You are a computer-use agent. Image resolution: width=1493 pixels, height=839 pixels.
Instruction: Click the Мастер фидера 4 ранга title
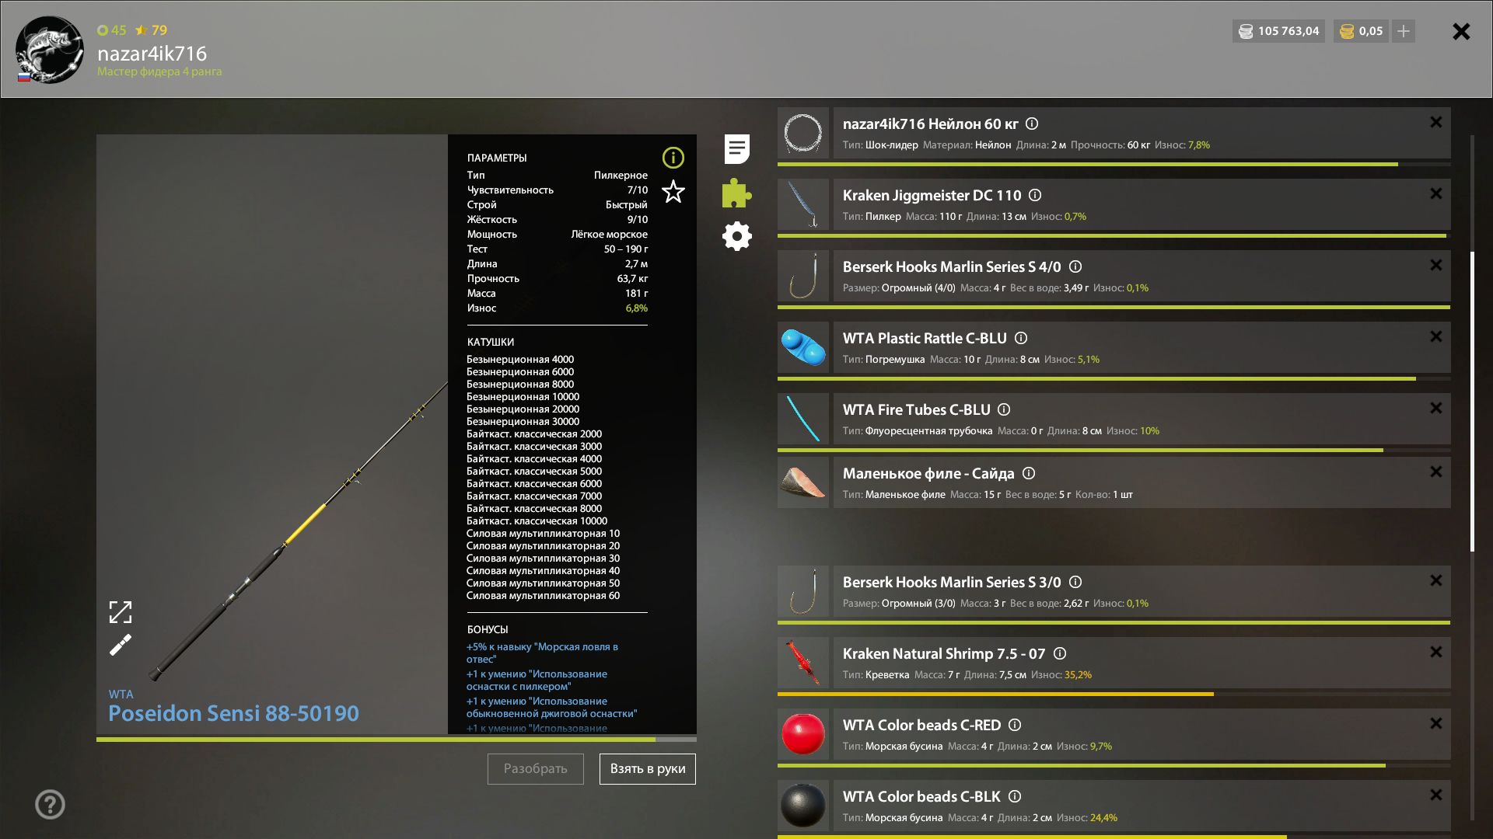click(x=159, y=71)
